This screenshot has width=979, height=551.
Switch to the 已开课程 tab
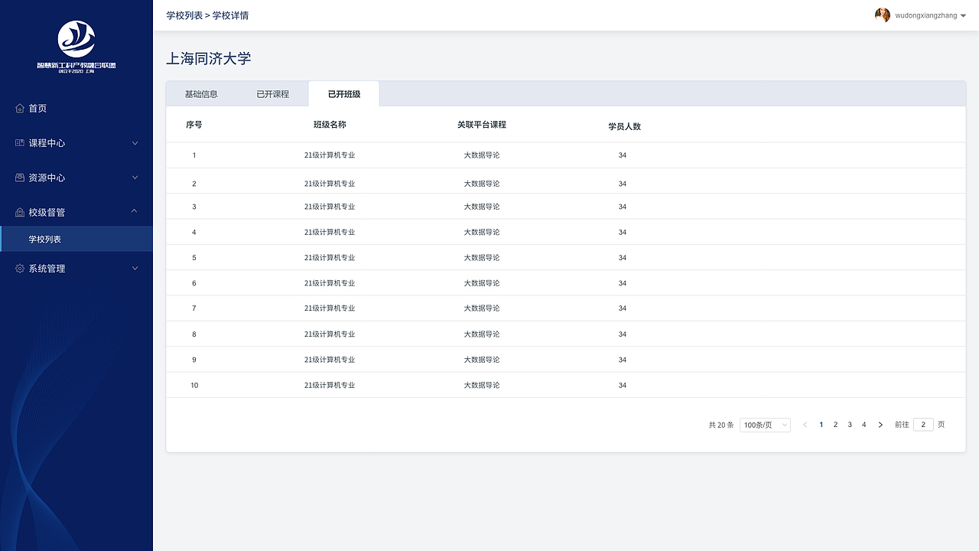pyautogui.click(x=273, y=93)
